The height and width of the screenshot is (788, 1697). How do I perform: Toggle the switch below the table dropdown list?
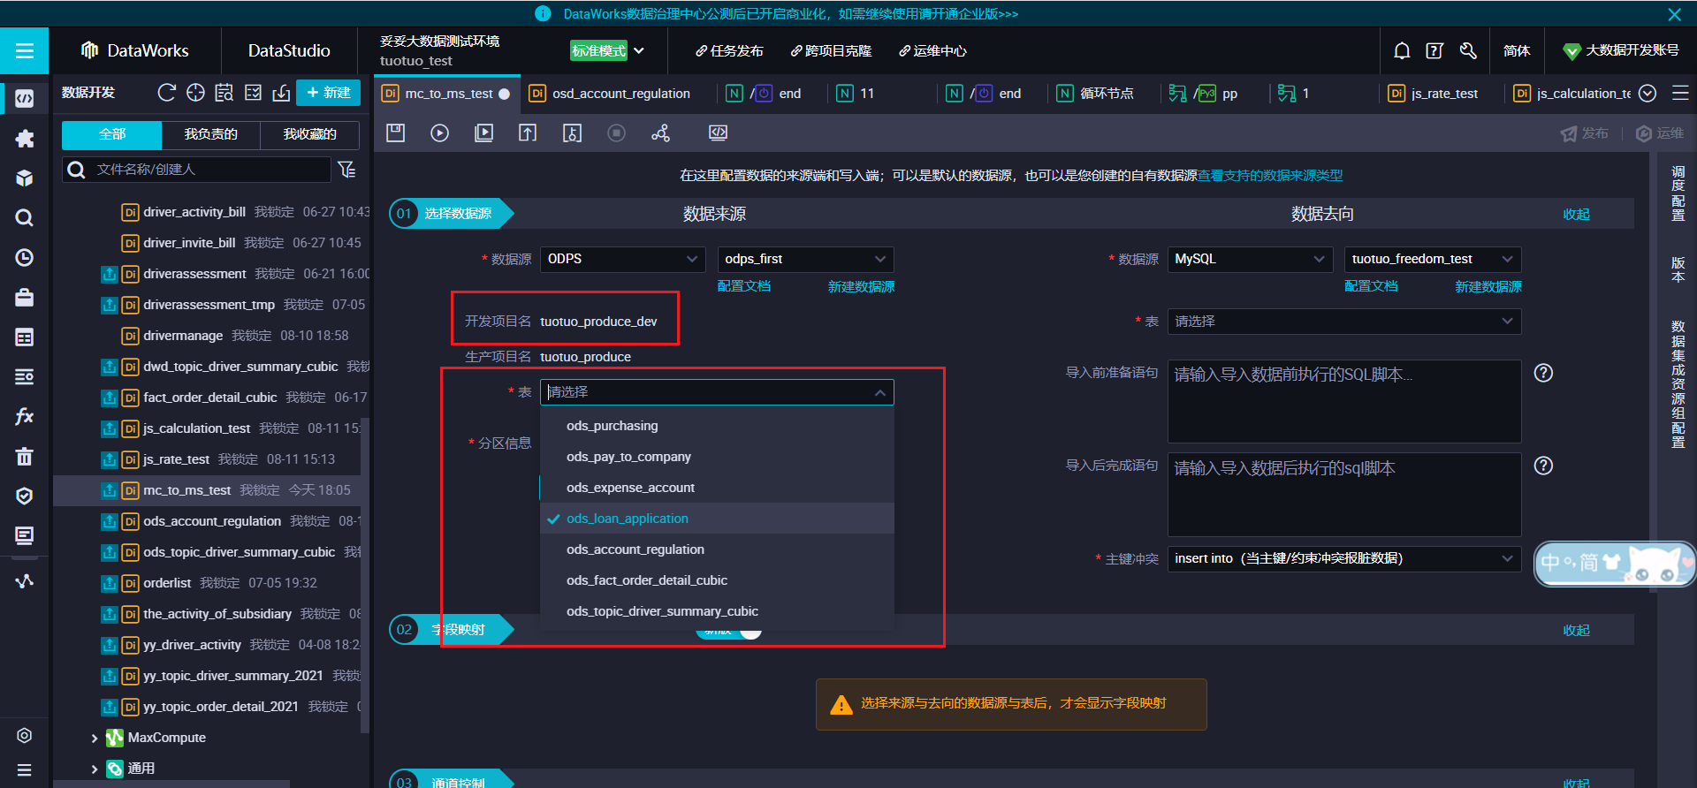coord(729,631)
